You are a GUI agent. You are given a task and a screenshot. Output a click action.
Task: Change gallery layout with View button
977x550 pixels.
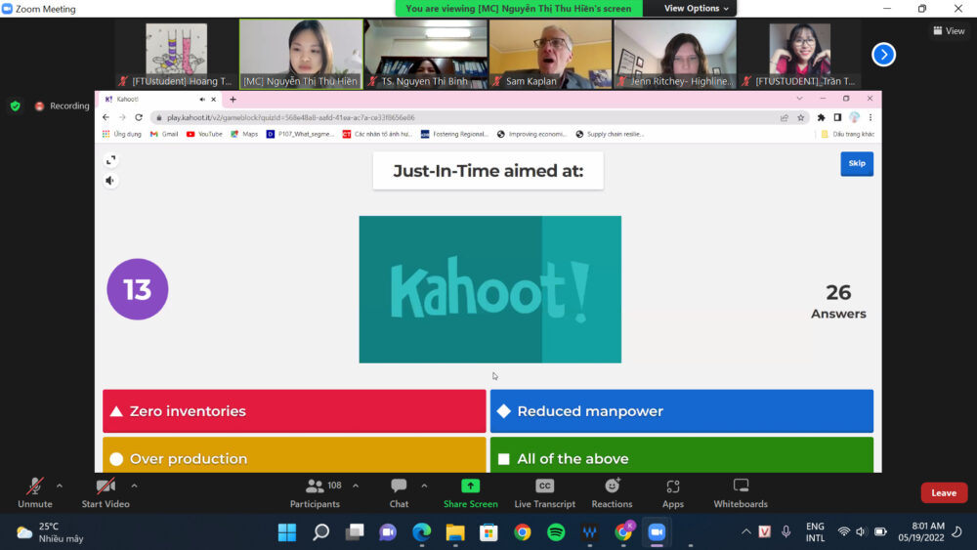(949, 30)
